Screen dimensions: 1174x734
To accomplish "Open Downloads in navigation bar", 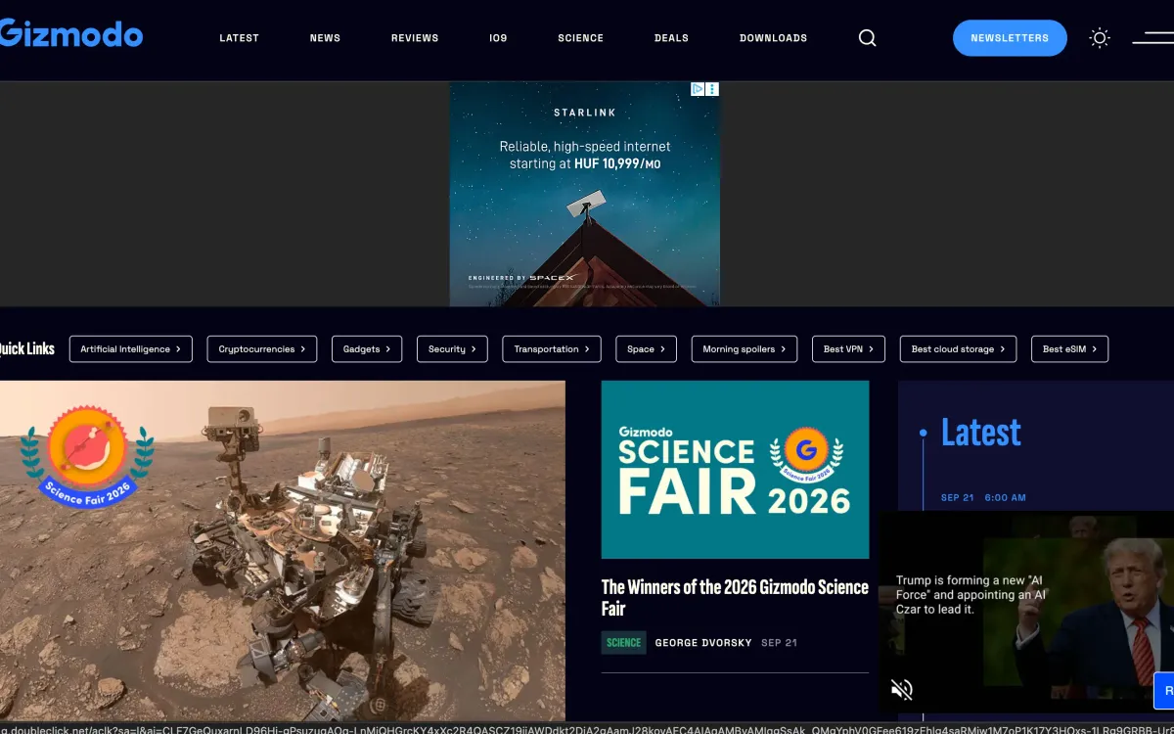I will (773, 38).
